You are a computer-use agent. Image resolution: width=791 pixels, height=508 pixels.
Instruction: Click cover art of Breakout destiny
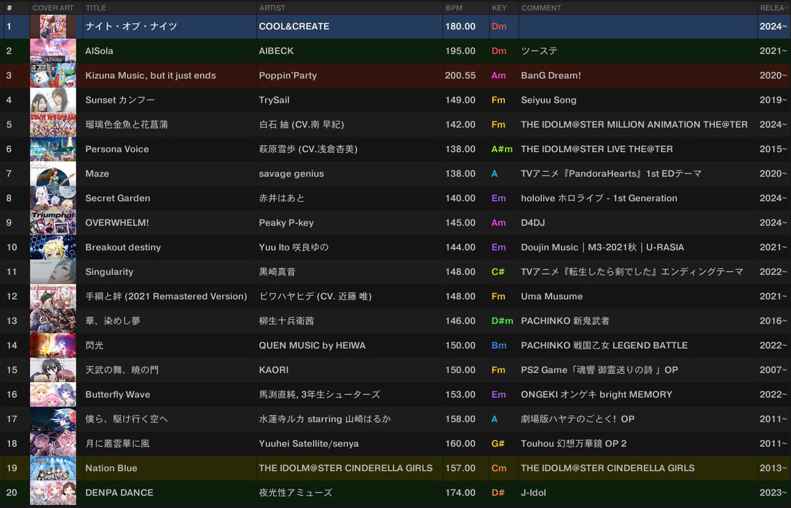pyautogui.click(x=53, y=247)
